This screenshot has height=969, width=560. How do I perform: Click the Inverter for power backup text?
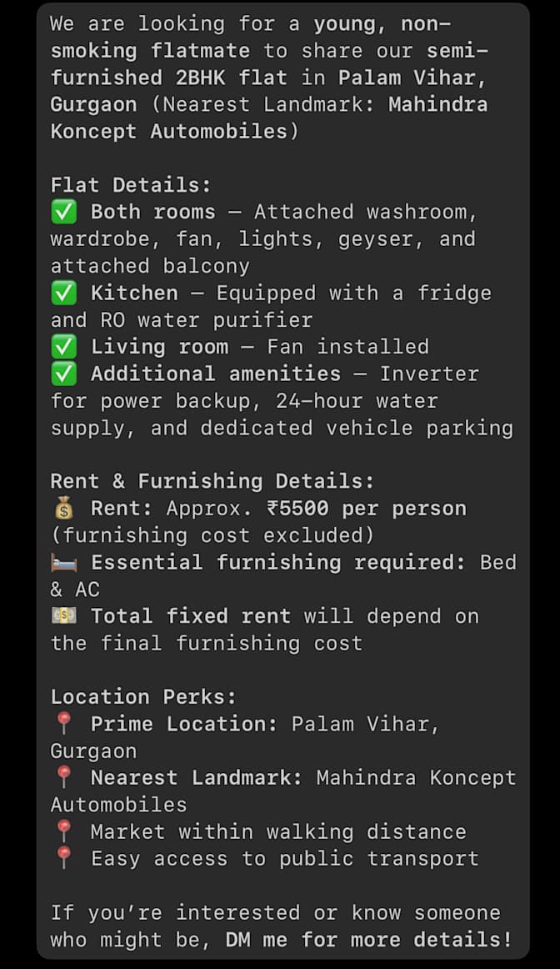264,388
